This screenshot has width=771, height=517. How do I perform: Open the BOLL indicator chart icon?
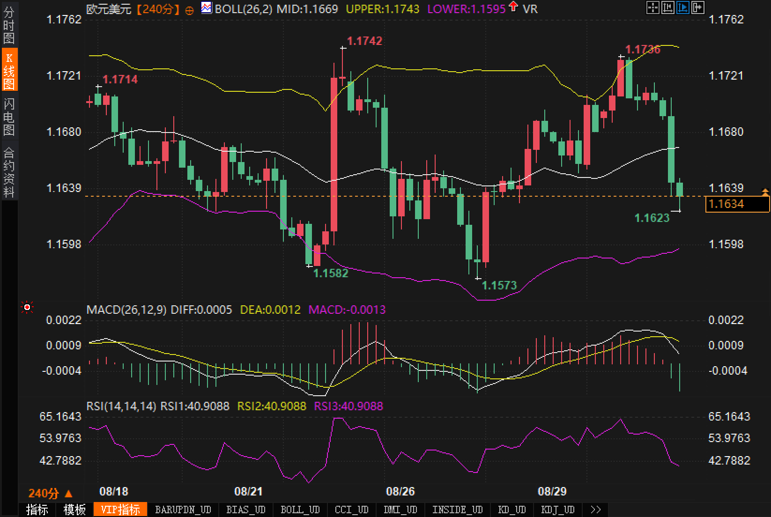tap(206, 7)
